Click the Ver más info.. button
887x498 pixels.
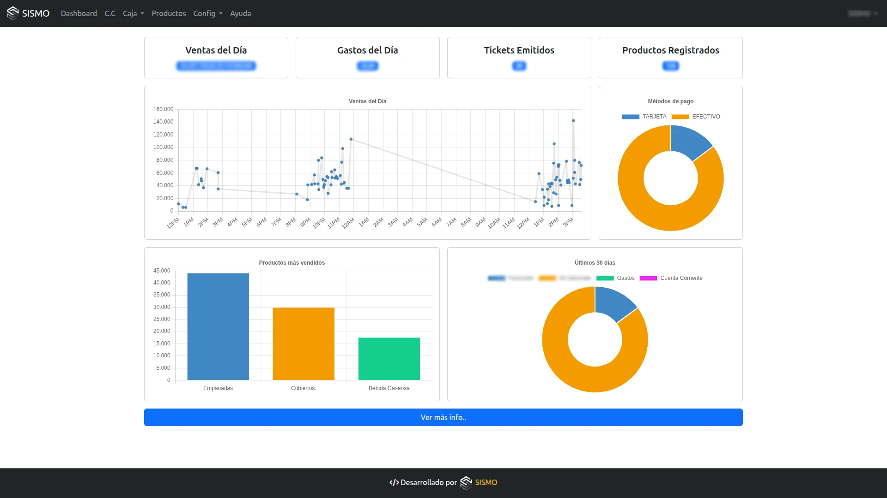tap(443, 417)
